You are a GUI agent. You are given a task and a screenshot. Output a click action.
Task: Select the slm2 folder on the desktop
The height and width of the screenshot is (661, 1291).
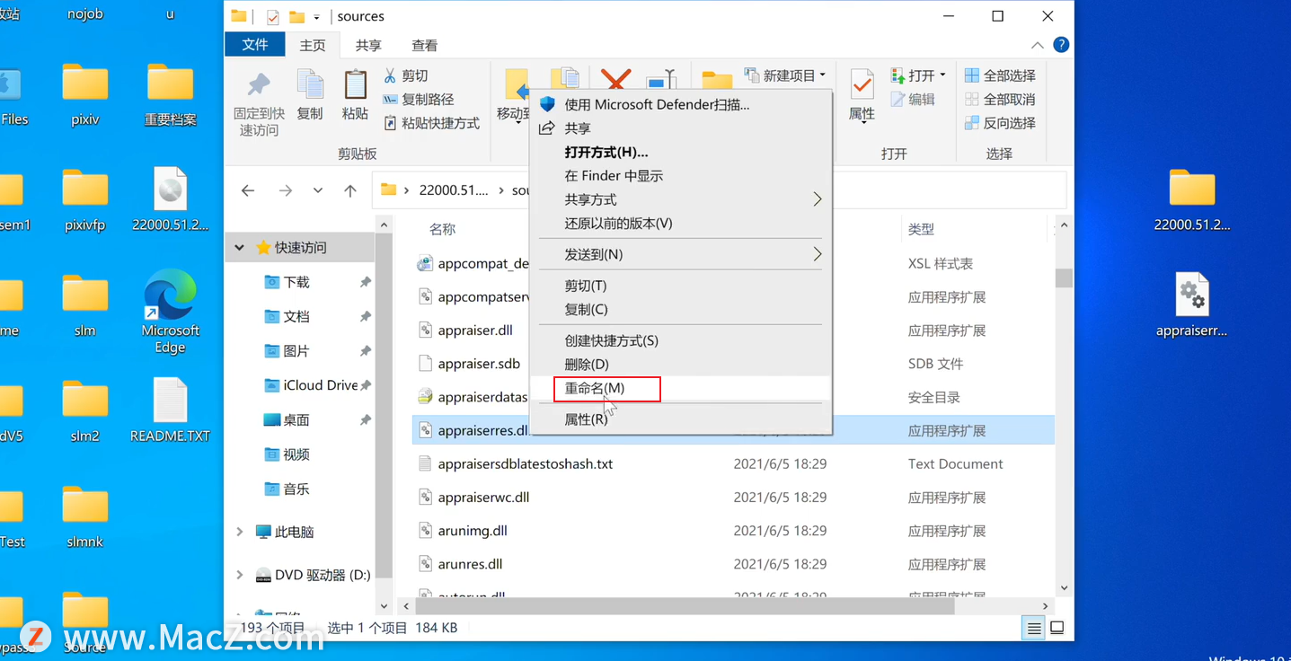coord(85,410)
